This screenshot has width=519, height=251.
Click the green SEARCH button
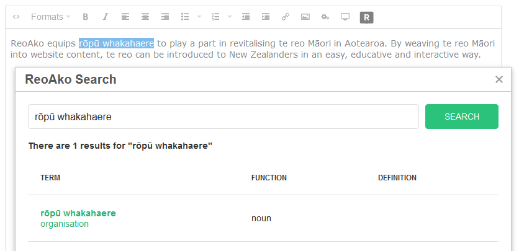(x=462, y=117)
